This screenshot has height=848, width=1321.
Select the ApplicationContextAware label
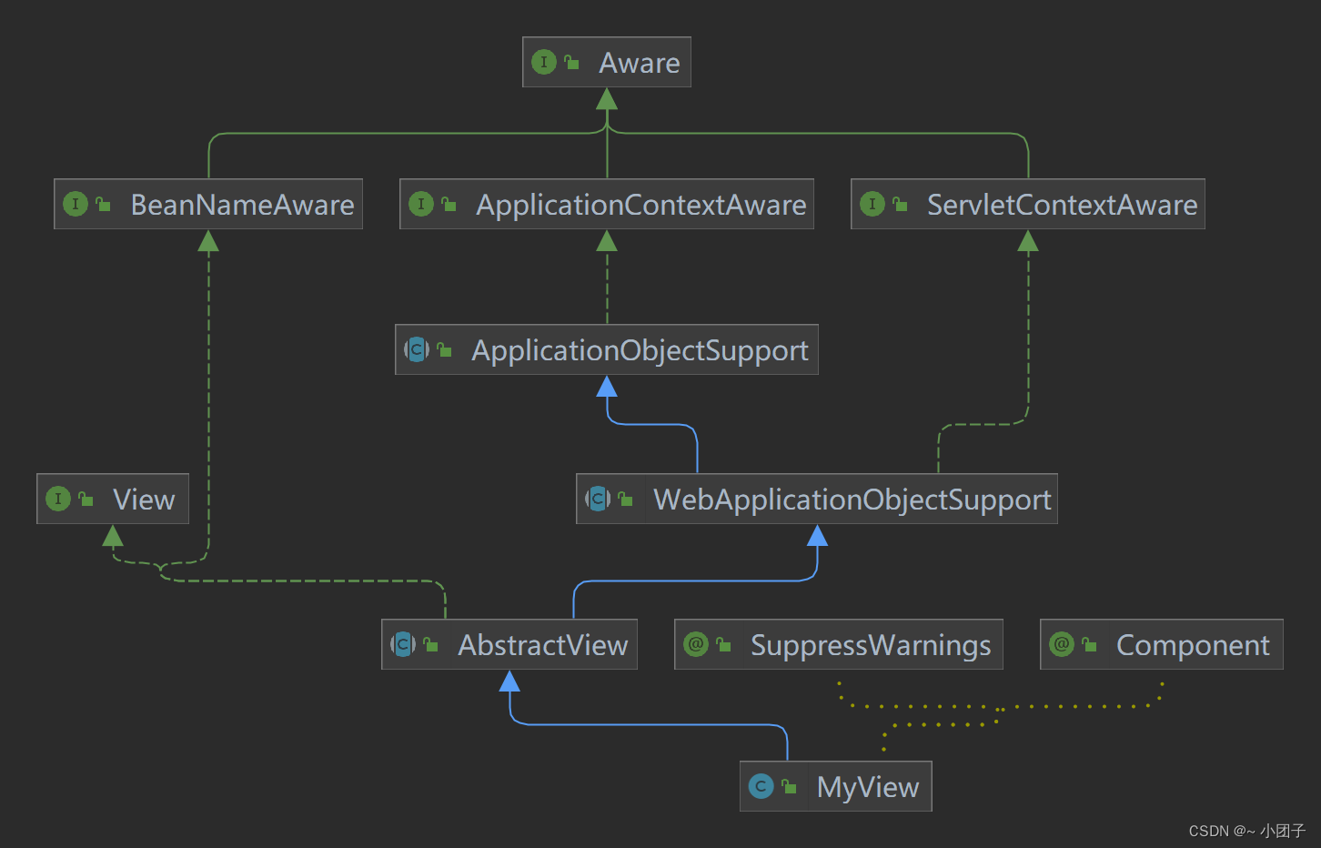click(640, 206)
